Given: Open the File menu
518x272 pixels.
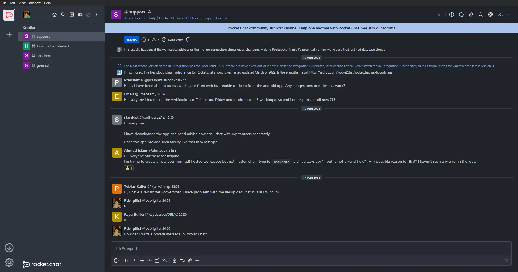Looking at the screenshot, I should click(4, 3).
